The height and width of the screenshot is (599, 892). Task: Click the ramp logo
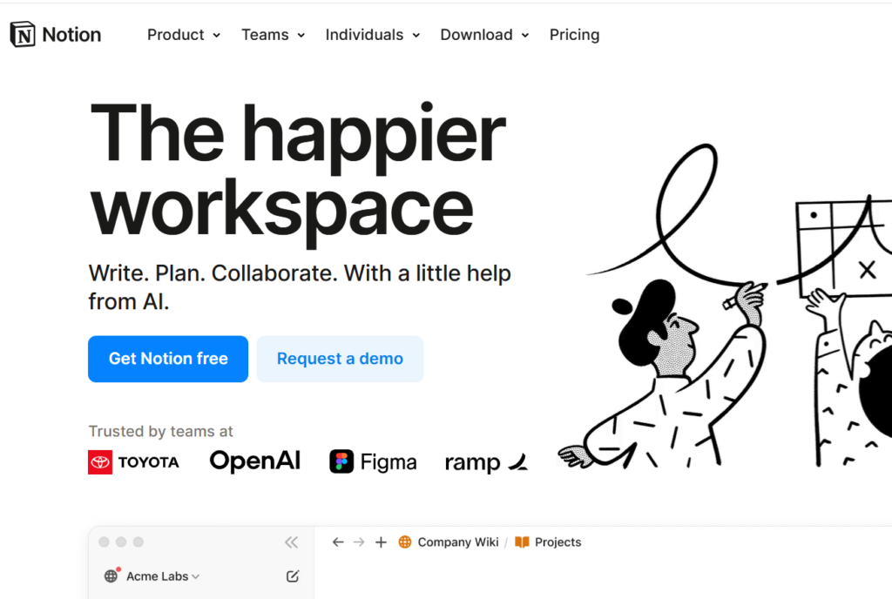click(486, 462)
